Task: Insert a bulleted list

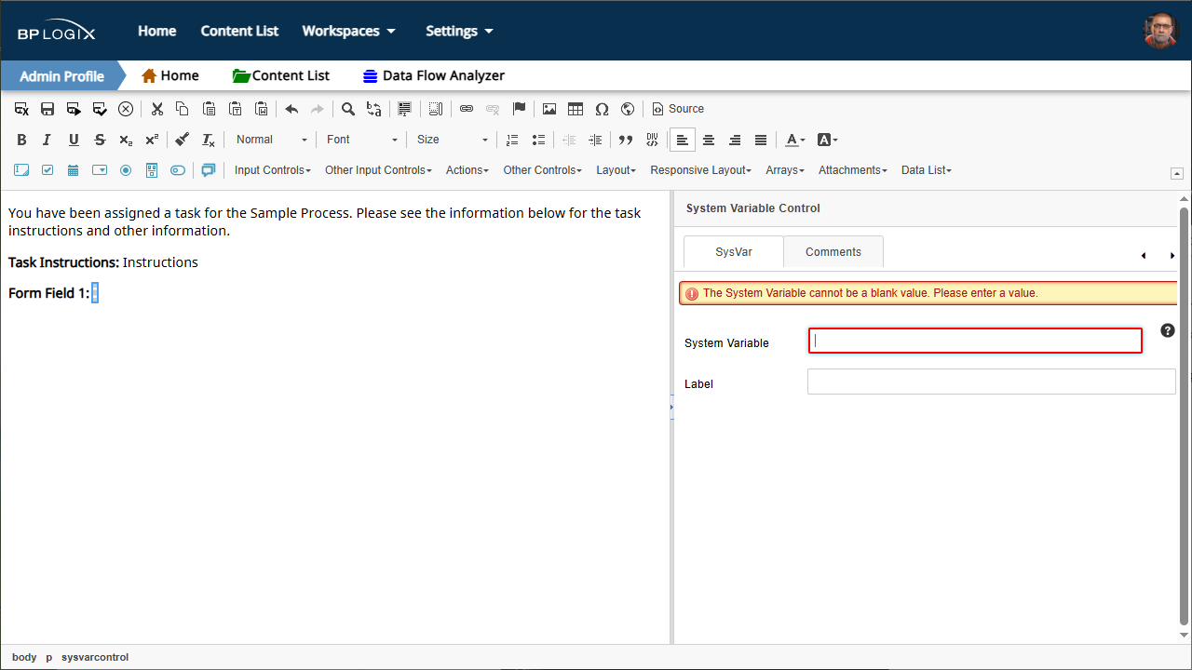Action: [x=538, y=140]
